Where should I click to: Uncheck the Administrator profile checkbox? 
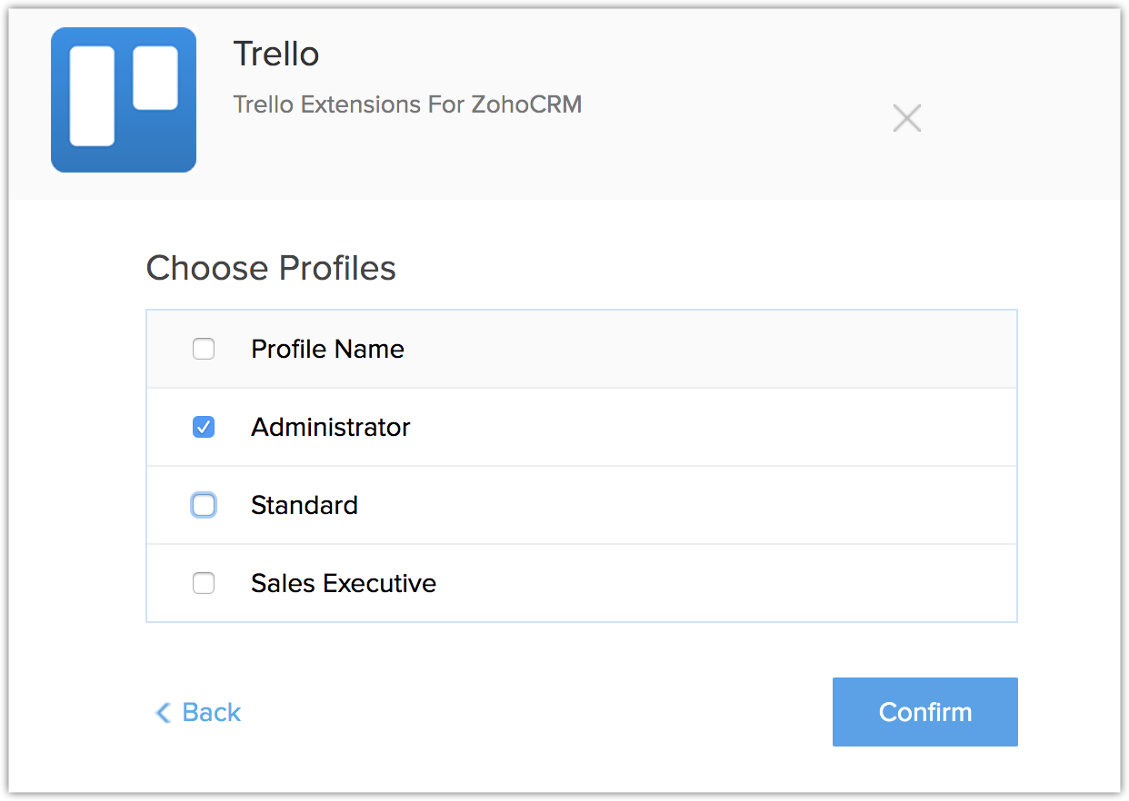coord(204,427)
